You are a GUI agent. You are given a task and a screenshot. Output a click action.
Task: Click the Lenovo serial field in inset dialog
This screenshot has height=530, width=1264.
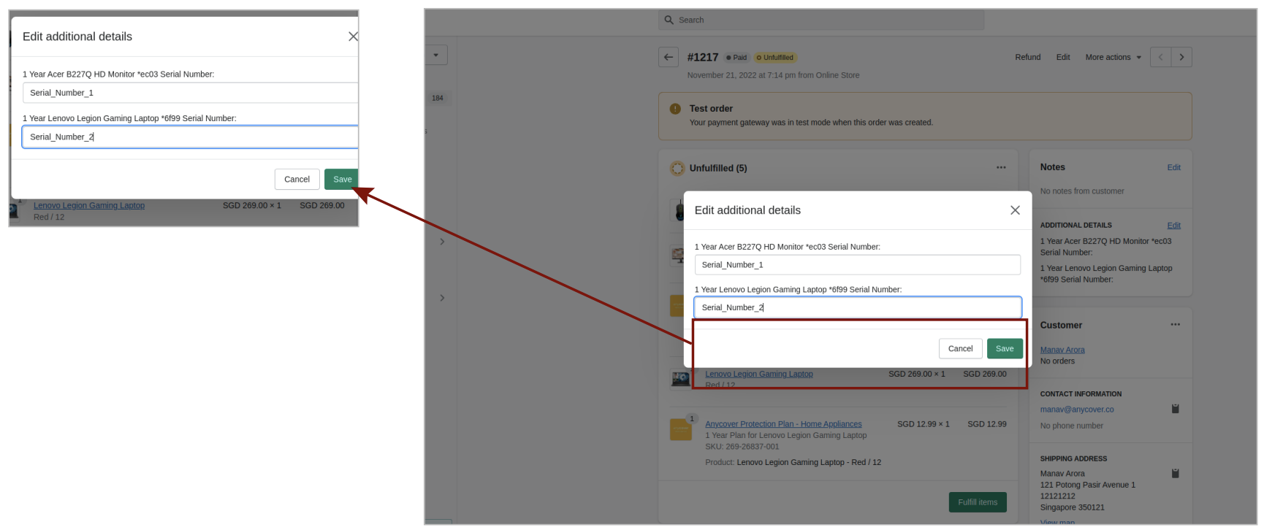(190, 137)
